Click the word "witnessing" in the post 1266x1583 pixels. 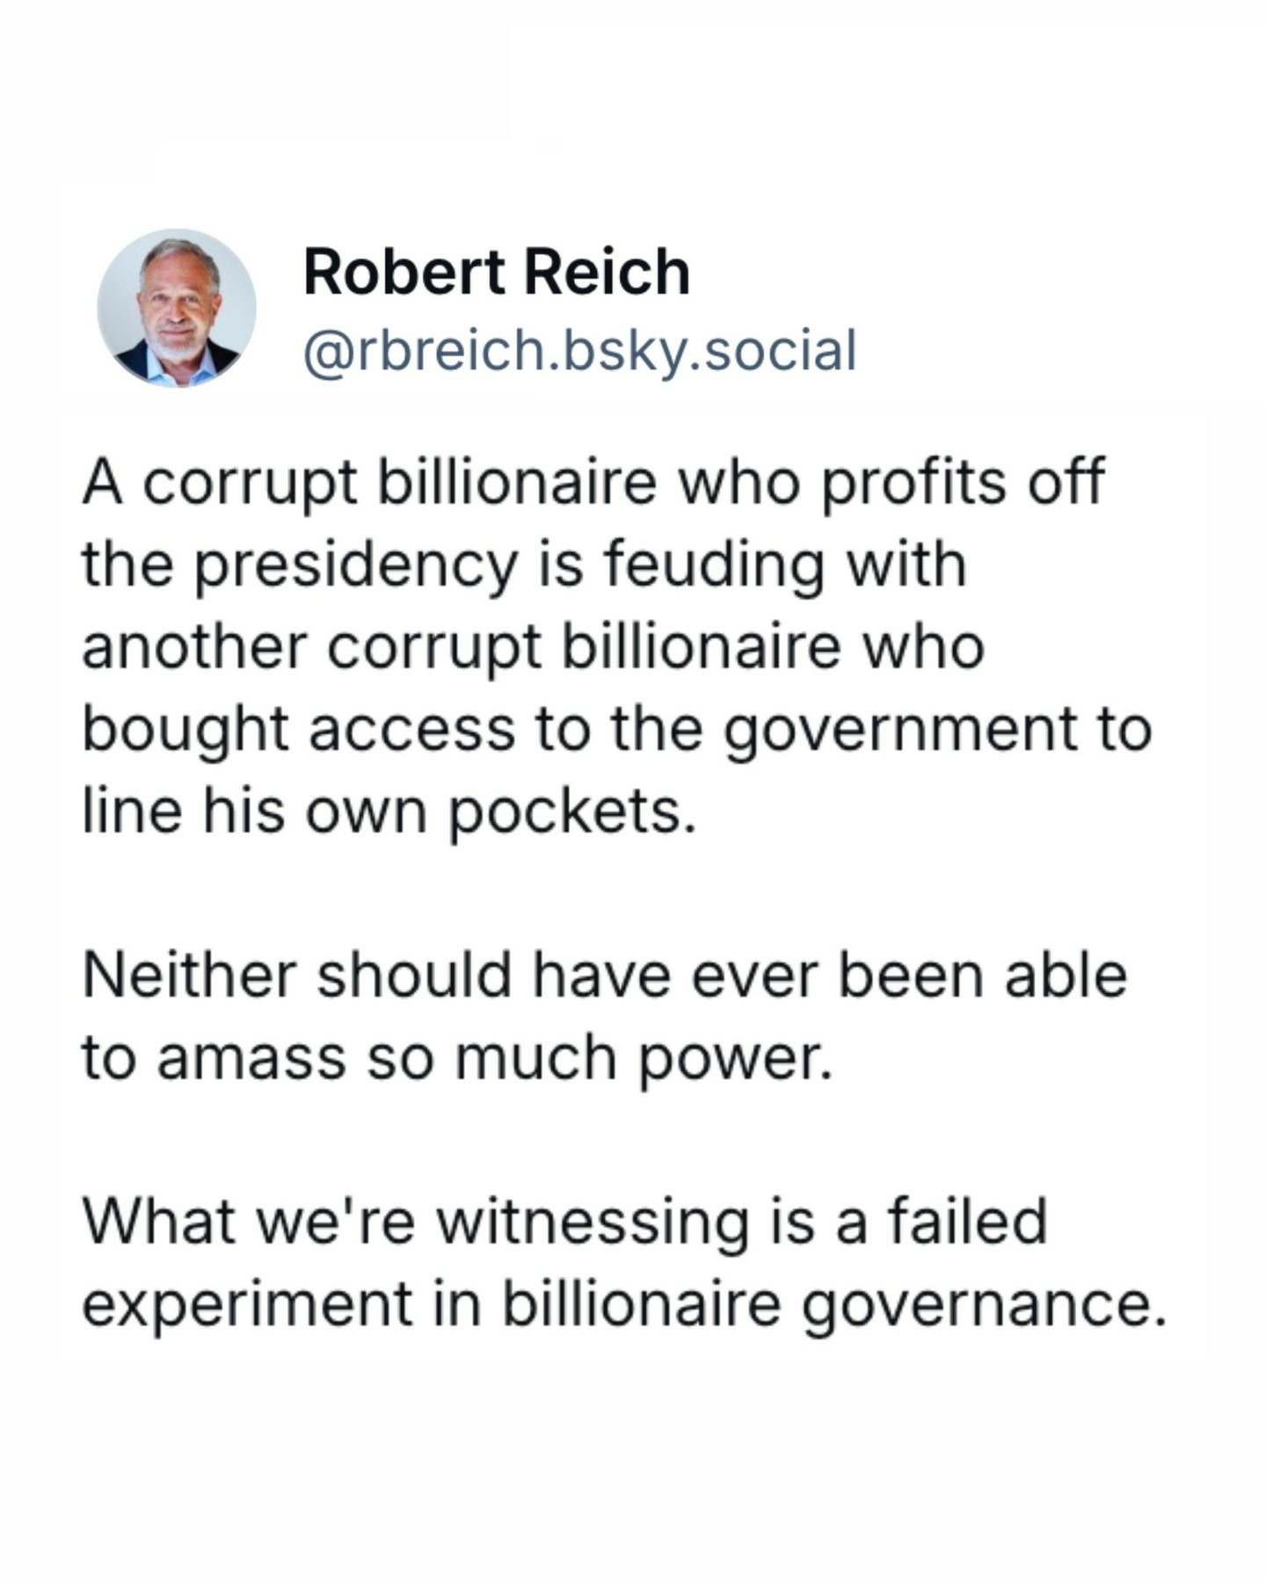click(593, 1222)
